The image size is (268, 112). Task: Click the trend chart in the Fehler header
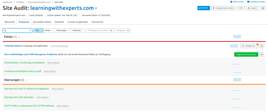pos(237,36)
